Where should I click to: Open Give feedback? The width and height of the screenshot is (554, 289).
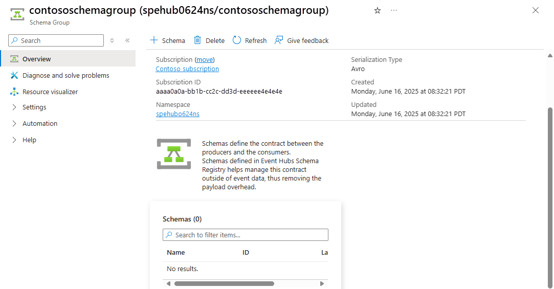301,40
